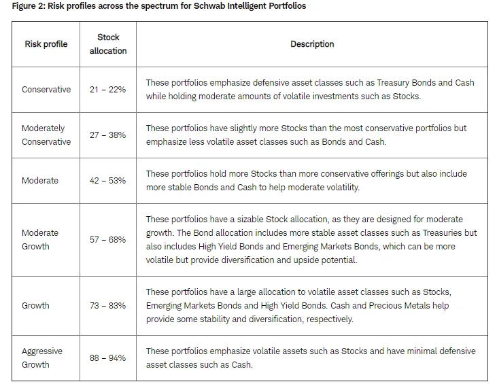Image resolution: width=497 pixels, height=384 pixels.
Task: Click the 27 – 38% allocation value
Action: pos(108,135)
